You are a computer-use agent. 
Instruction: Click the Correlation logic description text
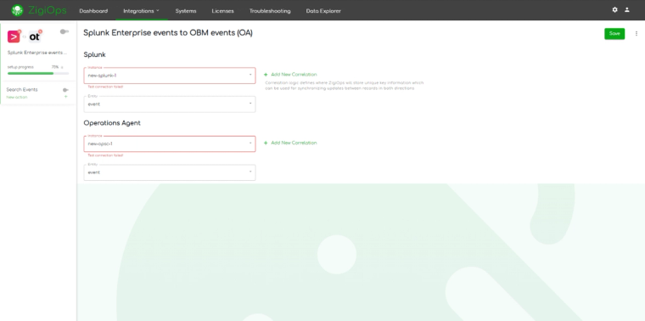[344, 86]
